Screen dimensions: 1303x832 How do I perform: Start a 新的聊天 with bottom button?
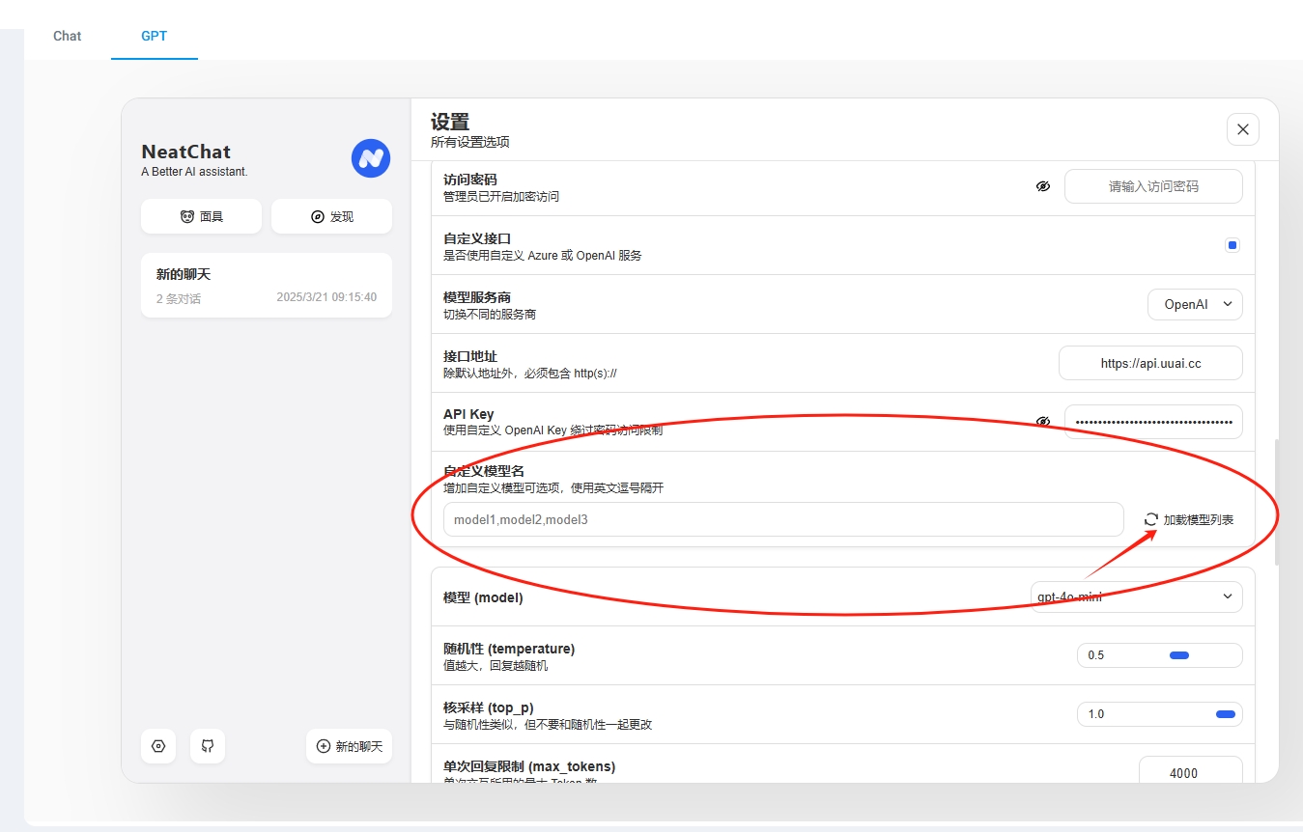click(x=350, y=746)
